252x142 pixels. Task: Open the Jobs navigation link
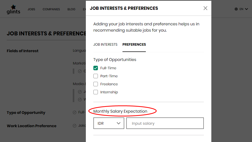point(31,9)
